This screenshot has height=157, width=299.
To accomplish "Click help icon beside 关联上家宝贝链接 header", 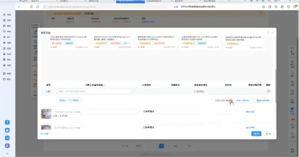I will (104, 85).
